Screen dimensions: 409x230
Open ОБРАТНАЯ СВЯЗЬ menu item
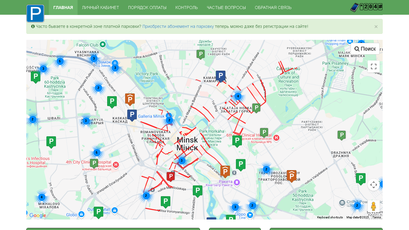[x=273, y=7]
